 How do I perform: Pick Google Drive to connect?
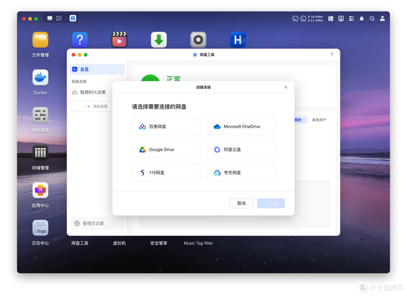pyautogui.click(x=166, y=150)
